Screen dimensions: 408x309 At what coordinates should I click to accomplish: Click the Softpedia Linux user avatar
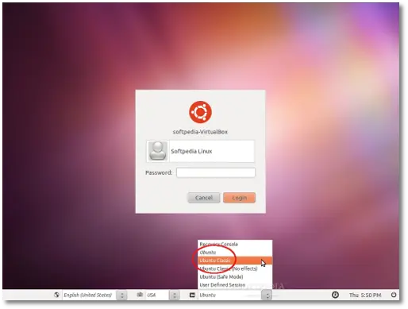click(158, 151)
